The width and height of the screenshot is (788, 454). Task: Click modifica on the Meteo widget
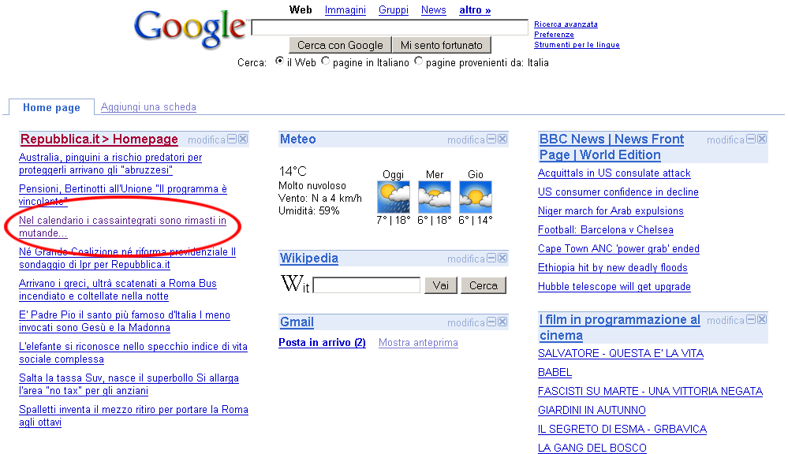(466, 140)
